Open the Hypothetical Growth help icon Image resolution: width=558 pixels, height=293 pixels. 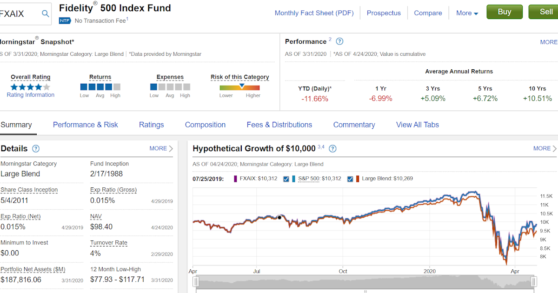(333, 148)
